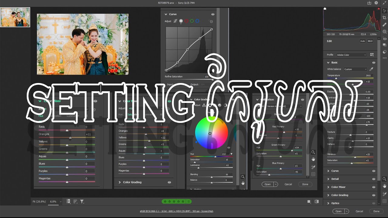Viewport: 388px width, 218px height.
Task: Toggle Color Mixer row eye in main panel
Action: pos(374,187)
